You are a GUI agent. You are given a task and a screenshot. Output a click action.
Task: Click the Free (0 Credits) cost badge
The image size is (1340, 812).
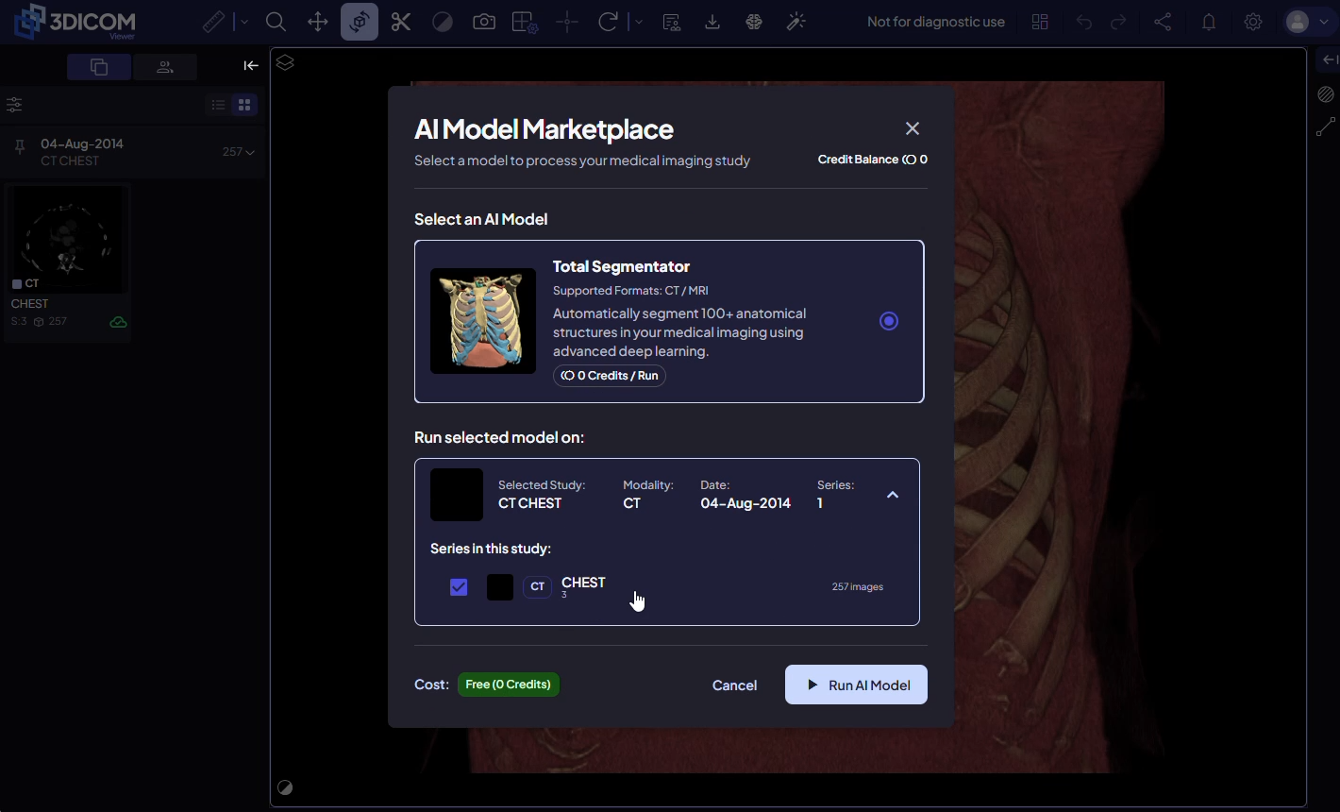(509, 685)
